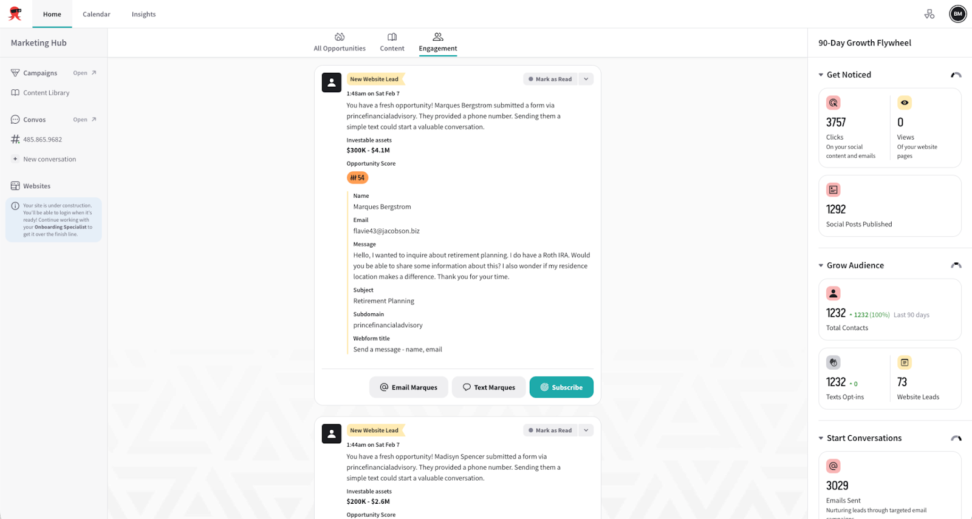Collapse the Grow Audience section
This screenshot has width=972, height=519.
click(821, 266)
